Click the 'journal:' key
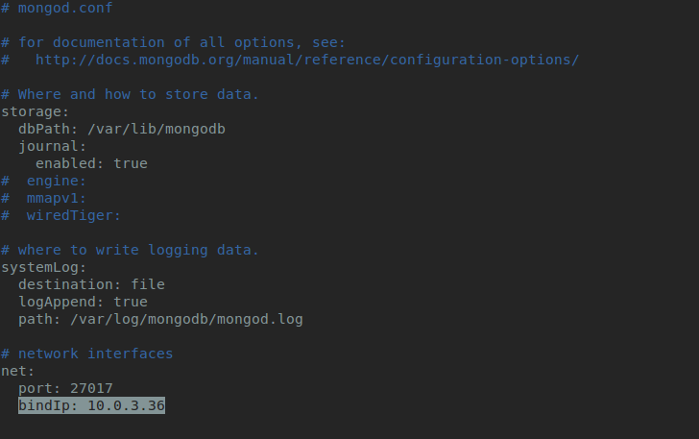This screenshot has width=699, height=439. click(x=52, y=146)
